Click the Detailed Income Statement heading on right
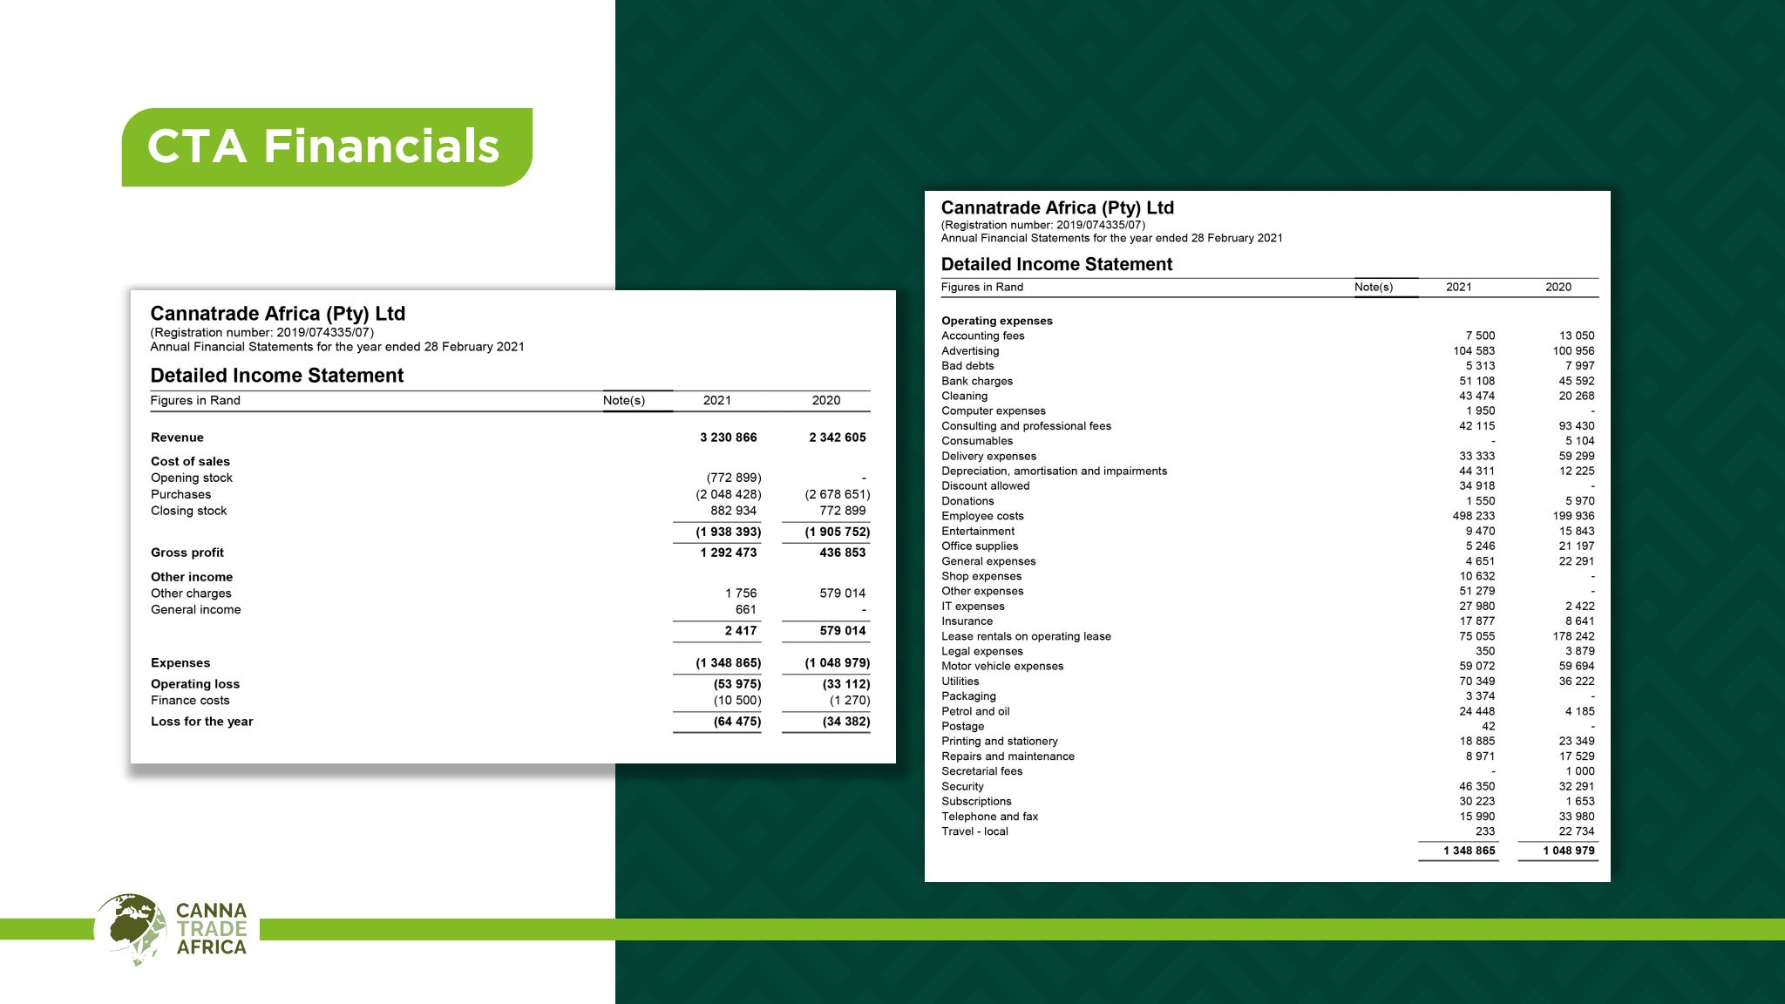Viewport: 1785px width, 1004px height. (x=1056, y=264)
